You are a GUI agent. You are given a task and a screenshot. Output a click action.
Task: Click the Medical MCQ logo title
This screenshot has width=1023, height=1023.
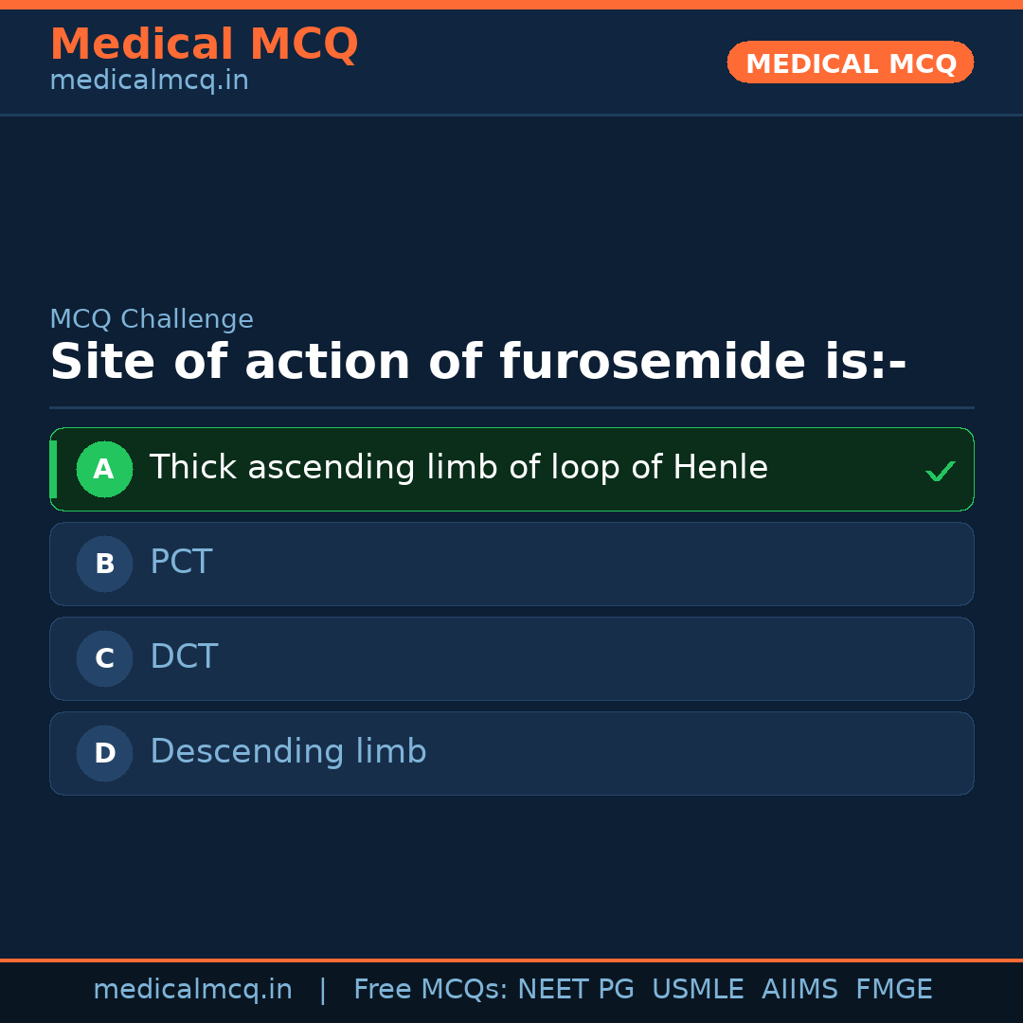[x=204, y=45]
